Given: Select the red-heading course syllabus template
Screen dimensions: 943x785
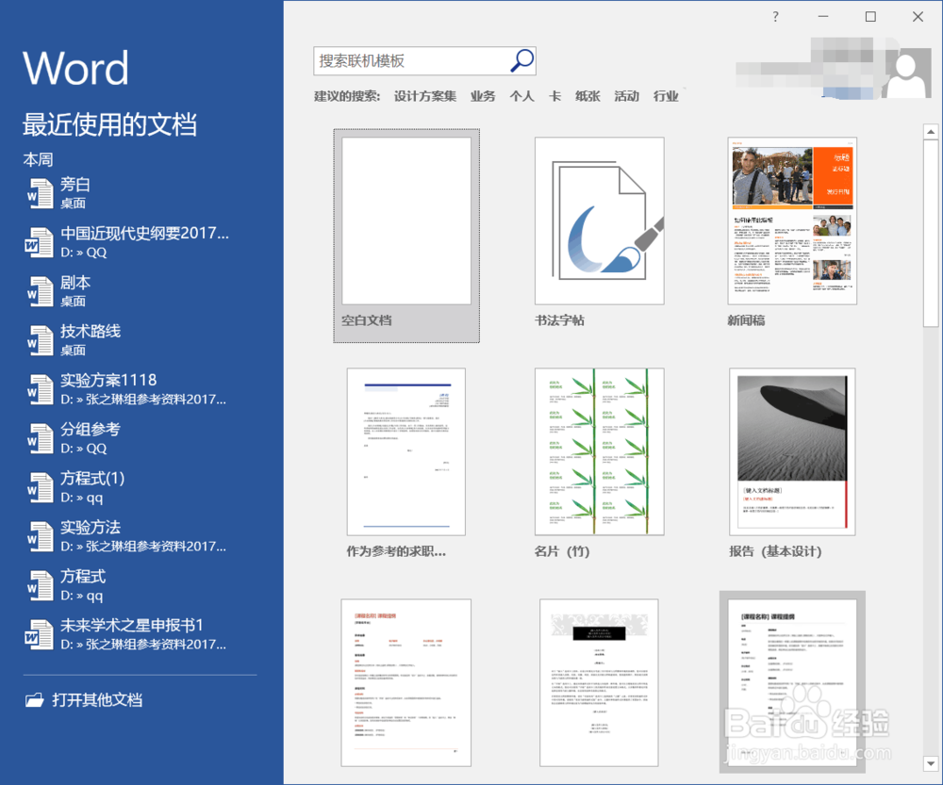Looking at the screenshot, I should click(x=405, y=683).
